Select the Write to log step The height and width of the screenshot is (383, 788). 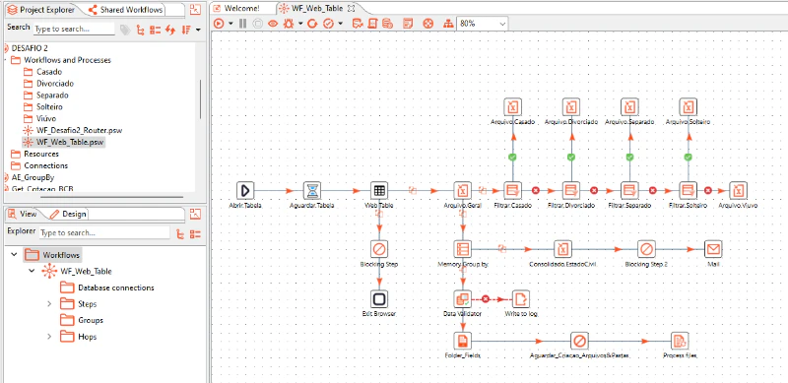[x=521, y=299]
